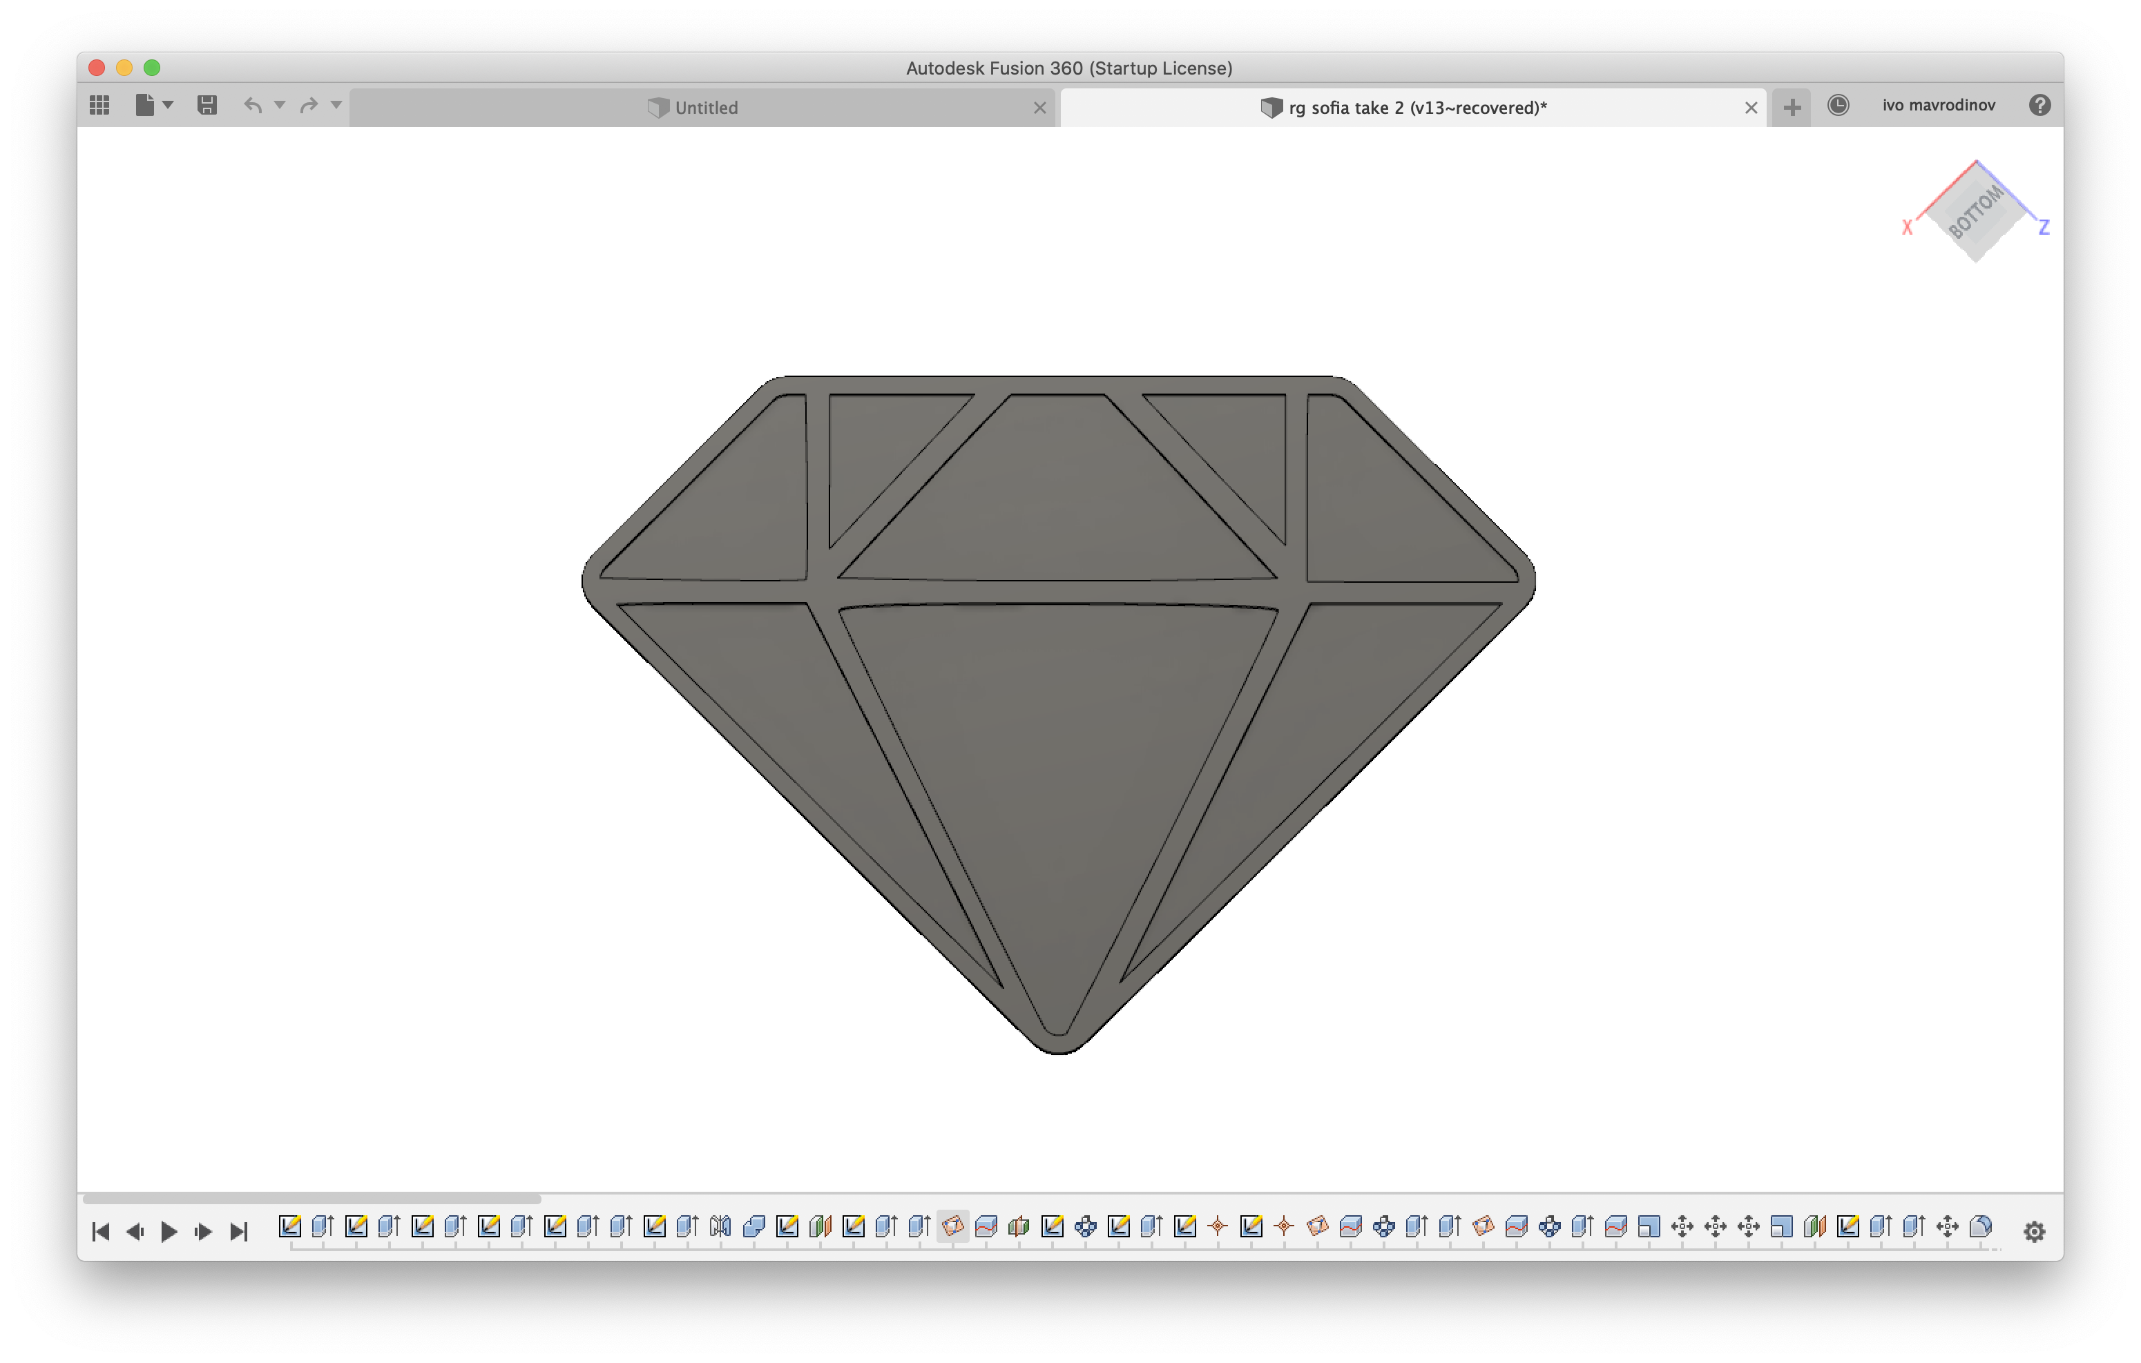
Task: Select the Combine feature in timeline
Action: click(x=754, y=1226)
